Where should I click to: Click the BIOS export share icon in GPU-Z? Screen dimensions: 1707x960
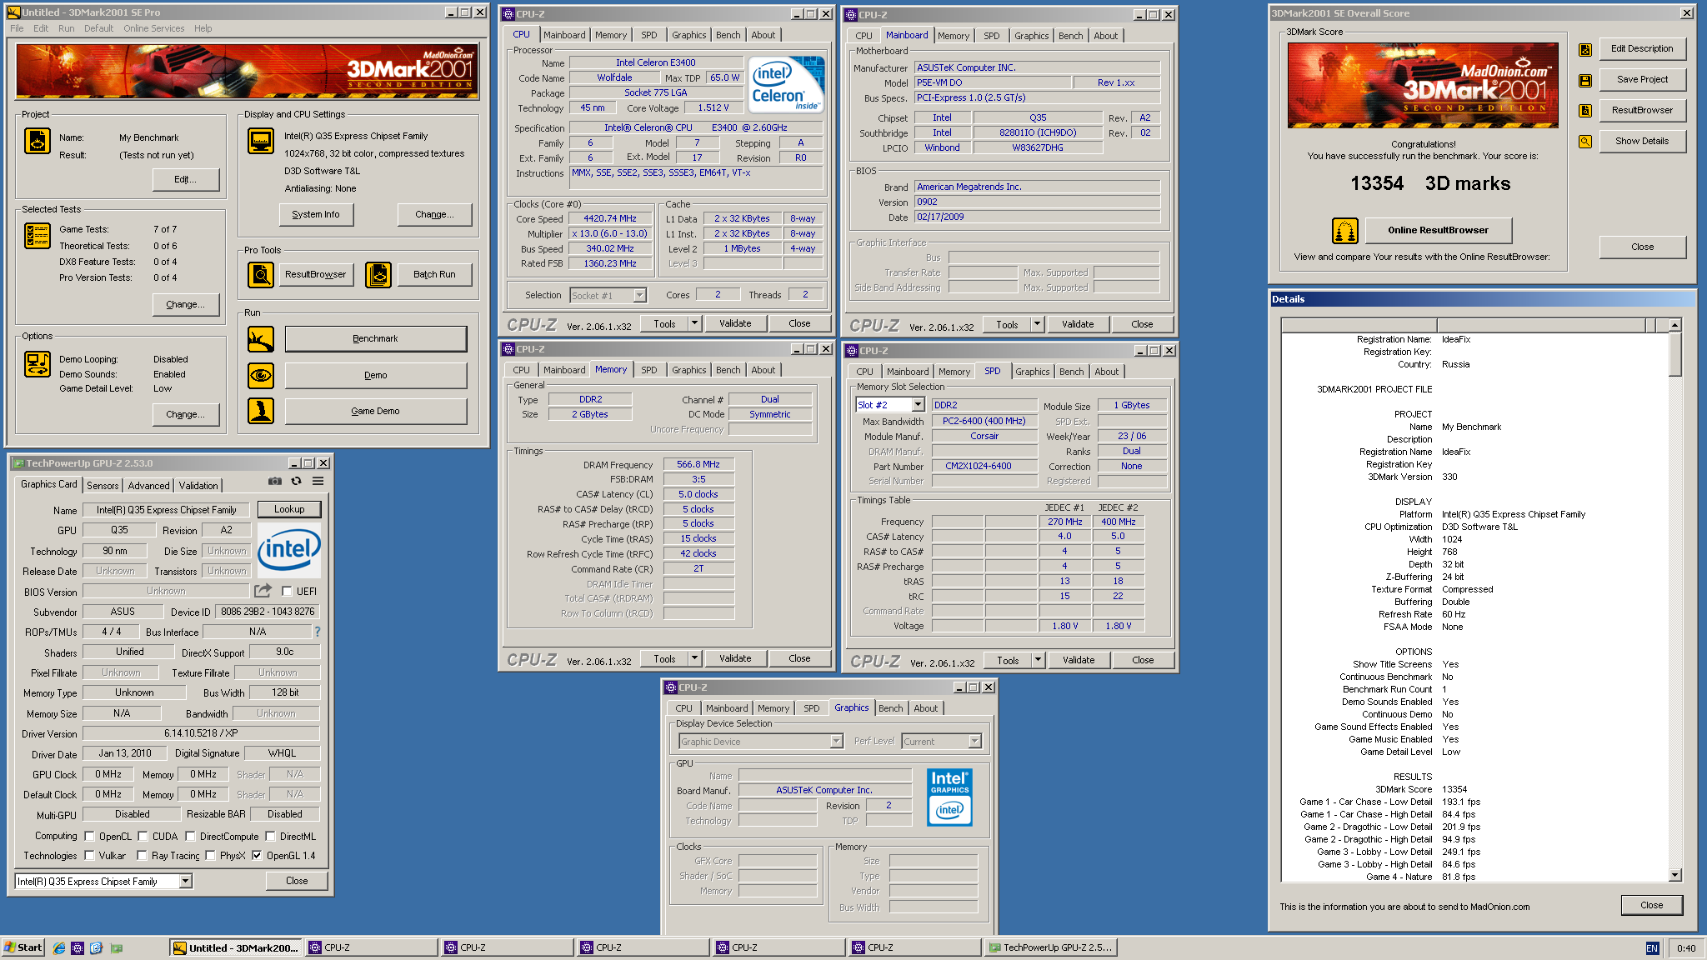coord(263,591)
